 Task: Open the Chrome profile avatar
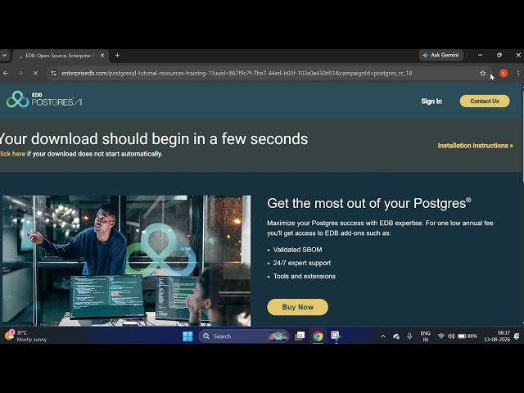504,73
